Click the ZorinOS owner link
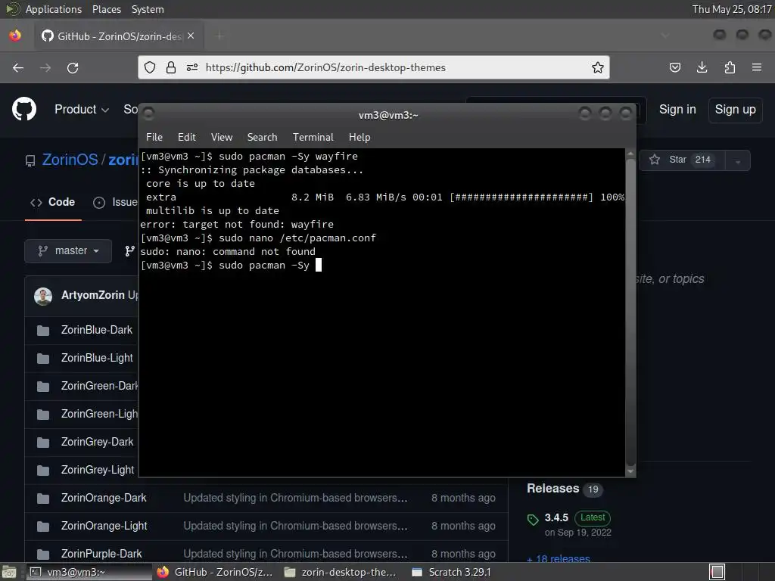This screenshot has width=775, height=581. pos(70,160)
